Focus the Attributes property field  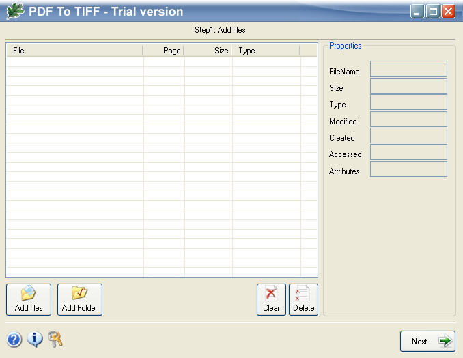pyautogui.click(x=408, y=169)
